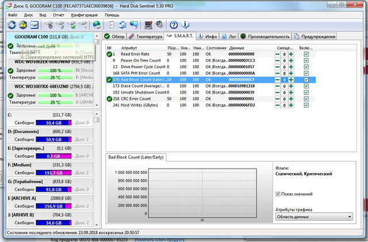Open the 'Область данных' graph attribute dropdown
The image size is (368, 242).
314,217
